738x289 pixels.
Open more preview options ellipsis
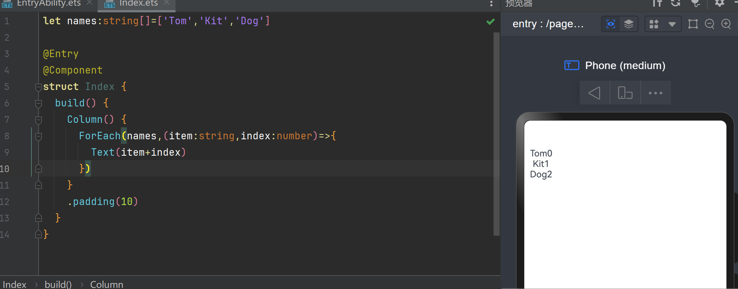pos(656,93)
